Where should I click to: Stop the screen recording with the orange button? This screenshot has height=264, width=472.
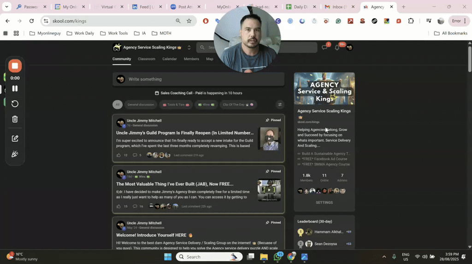click(x=15, y=66)
